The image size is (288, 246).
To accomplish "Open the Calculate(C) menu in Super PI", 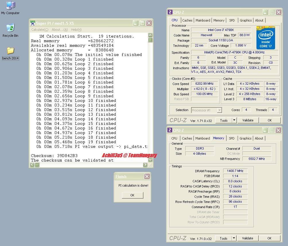I will (x=40, y=30).
